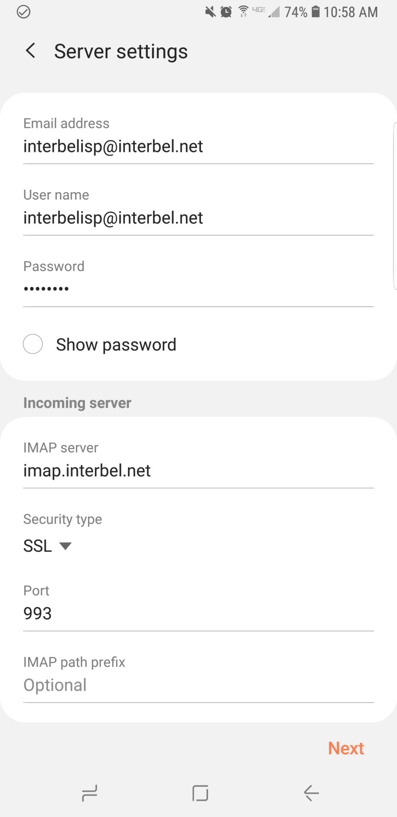Tap the back arrow beside Server settings

tap(30, 51)
